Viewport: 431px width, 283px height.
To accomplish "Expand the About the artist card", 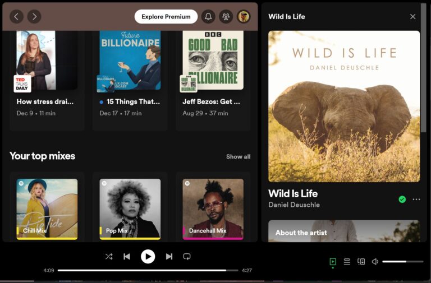I will [x=343, y=232].
